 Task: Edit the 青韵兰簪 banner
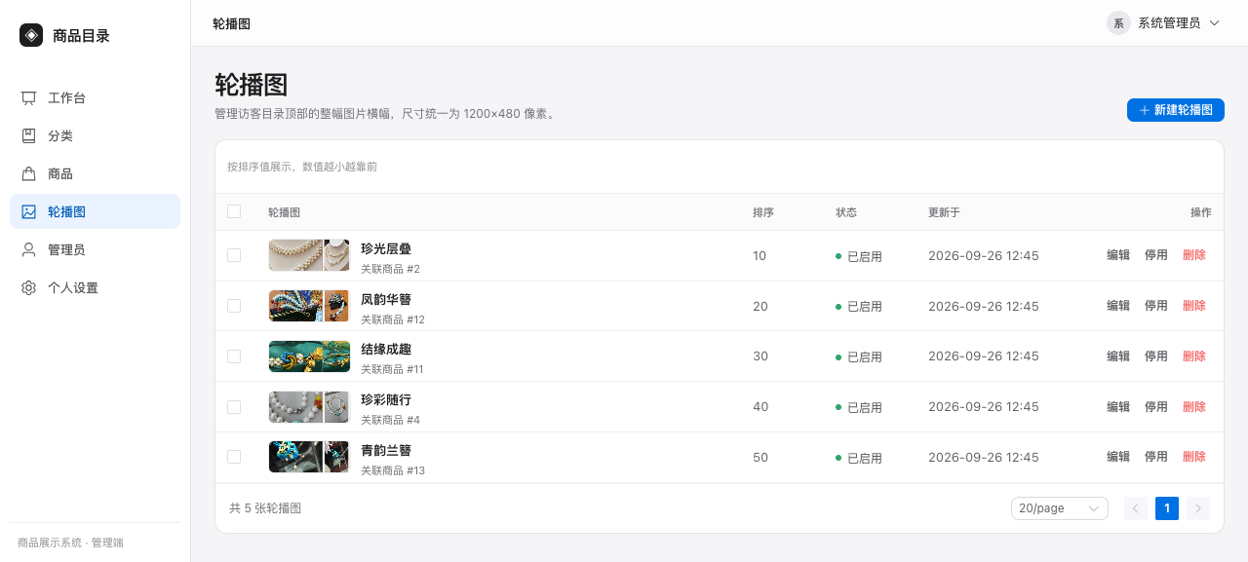(x=1118, y=457)
